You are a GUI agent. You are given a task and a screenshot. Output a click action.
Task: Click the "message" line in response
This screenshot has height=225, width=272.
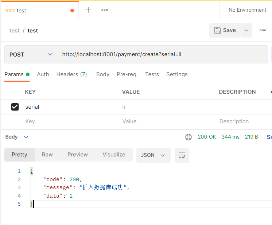click(86, 187)
